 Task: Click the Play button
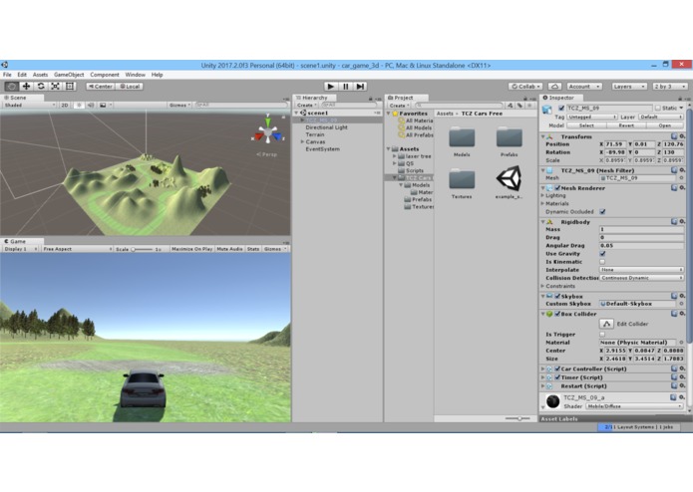[x=330, y=87]
